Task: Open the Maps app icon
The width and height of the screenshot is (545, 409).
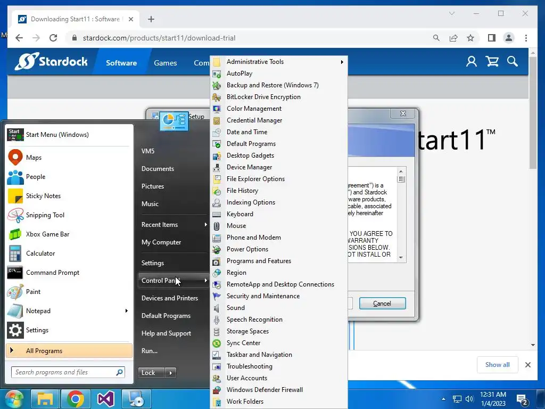Action: 15,158
